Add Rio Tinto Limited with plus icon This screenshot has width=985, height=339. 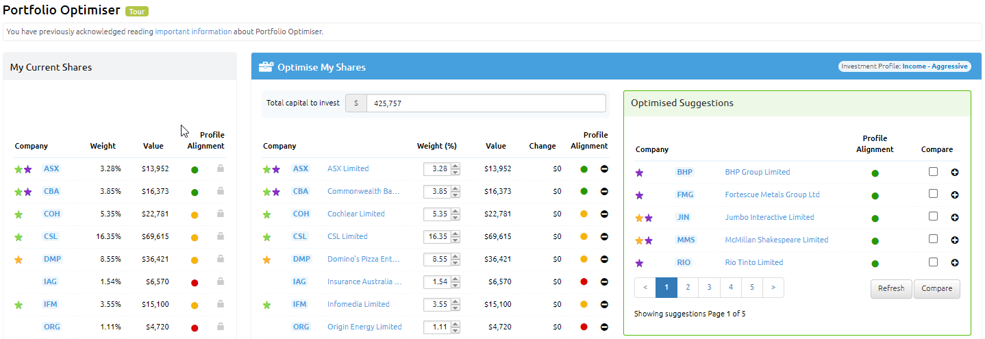pos(955,263)
